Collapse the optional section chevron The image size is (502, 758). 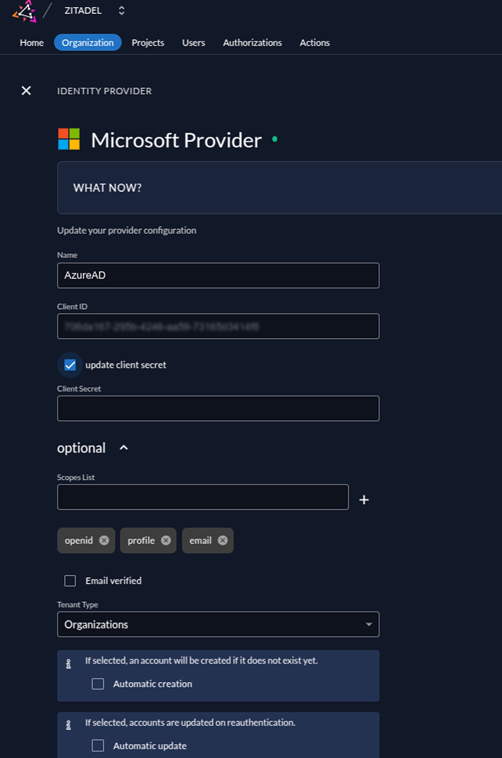[x=124, y=448]
